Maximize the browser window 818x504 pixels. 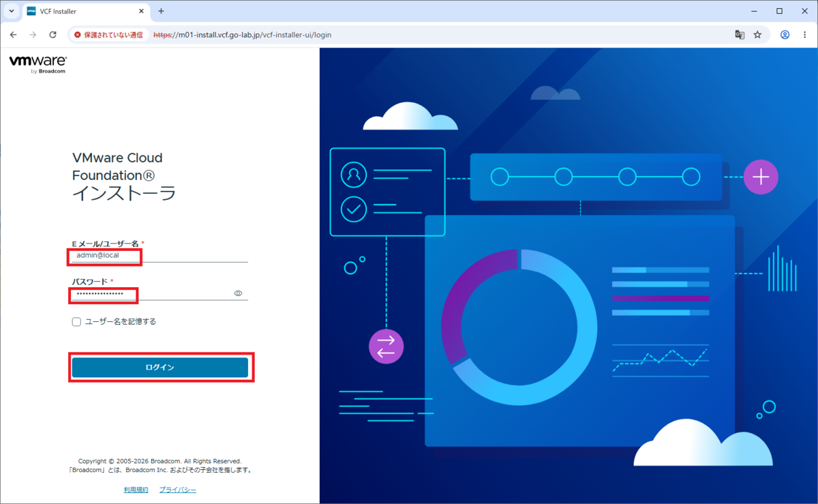coord(779,11)
